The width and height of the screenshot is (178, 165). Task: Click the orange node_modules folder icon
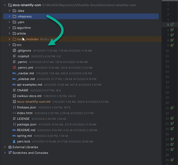[14, 39]
